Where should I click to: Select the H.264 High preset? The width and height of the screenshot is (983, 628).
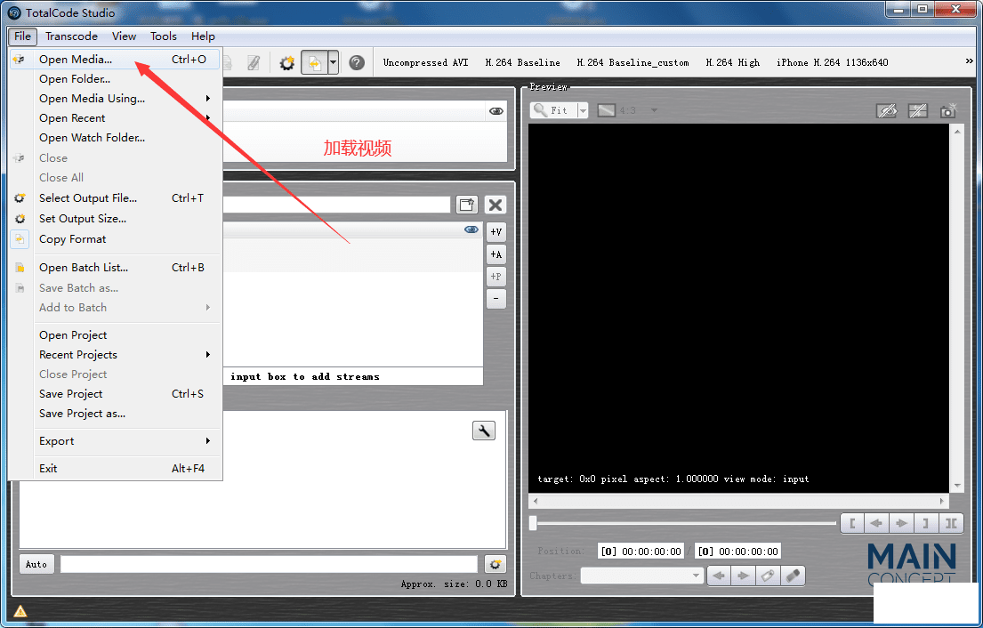tap(733, 62)
